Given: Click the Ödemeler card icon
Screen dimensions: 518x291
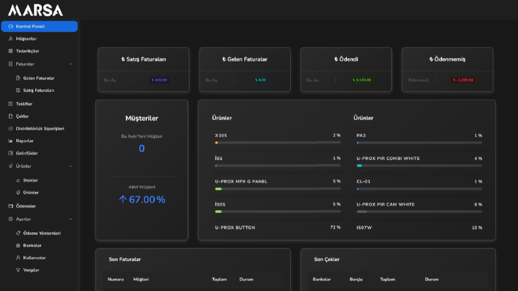Looking at the screenshot, I should click(10, 206).
